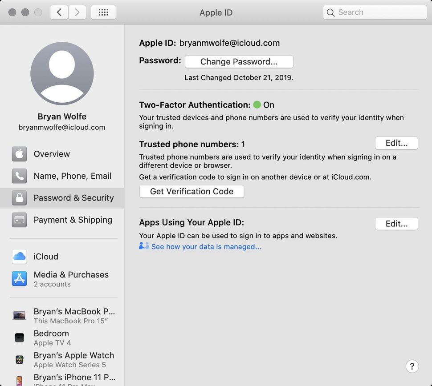This screenshot has width=432, height=386.
Task: Click the Bedroom Apple TV icon
Action: pyautogui.click(x=19, y=338)
